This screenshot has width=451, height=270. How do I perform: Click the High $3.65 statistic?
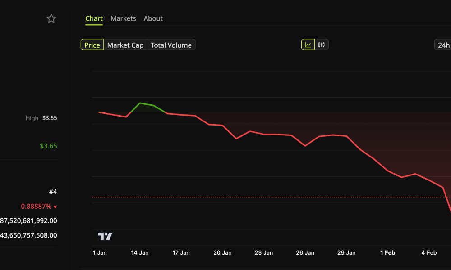coord(41,118)
